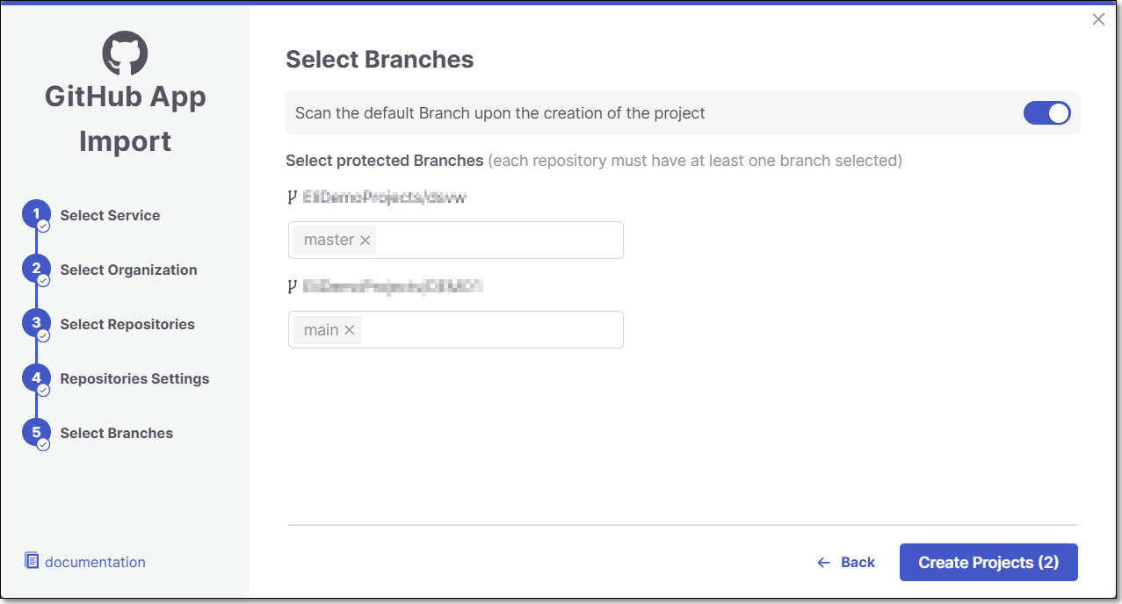Click the branch icon above master field
Screen dimensions: 1122x604
coord(293,198)
